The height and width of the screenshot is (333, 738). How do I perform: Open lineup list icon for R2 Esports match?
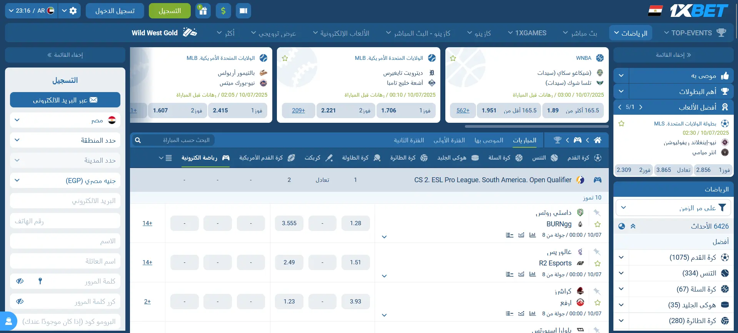pyautogui.click(x=510, y=274)
